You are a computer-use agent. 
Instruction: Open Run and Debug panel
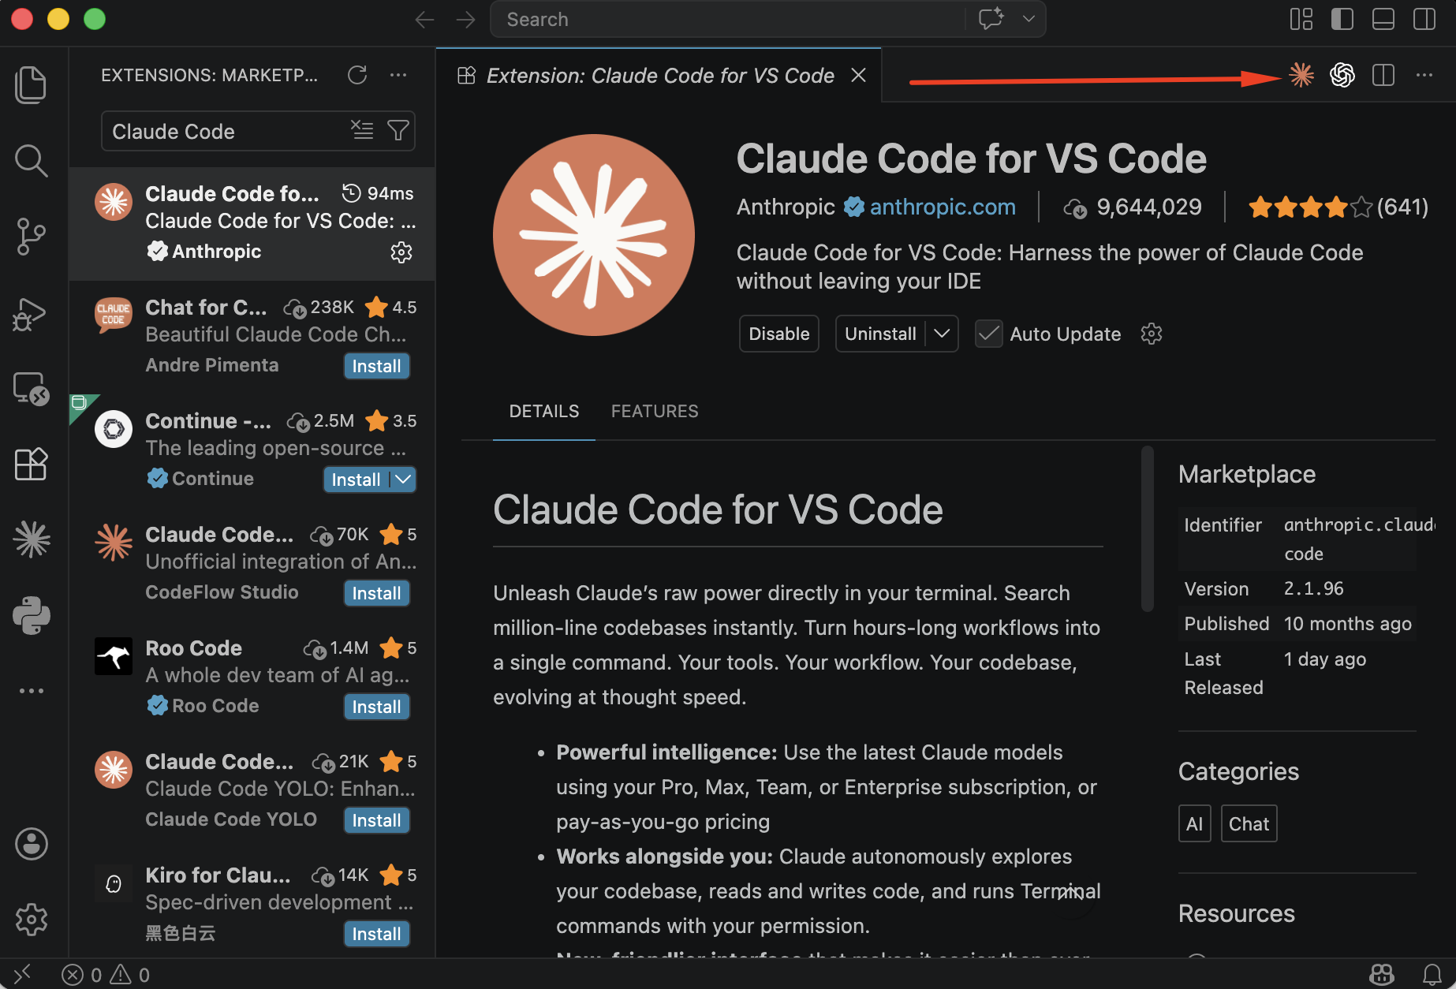click(32, 313)
